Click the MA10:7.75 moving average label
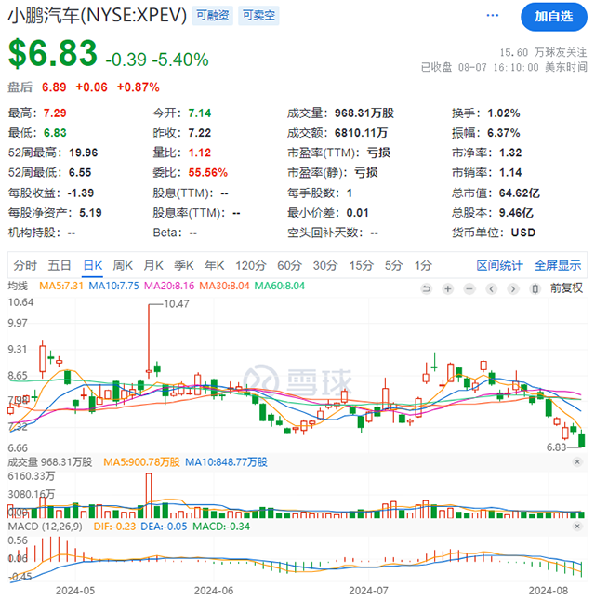The width and height of the screenshot is (595, 600). [113, 286]
